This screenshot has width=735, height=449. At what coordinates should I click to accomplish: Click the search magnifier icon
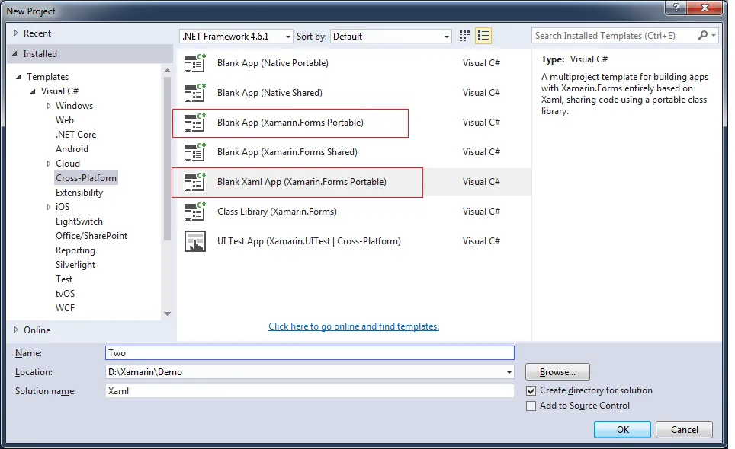coord(702,36)
